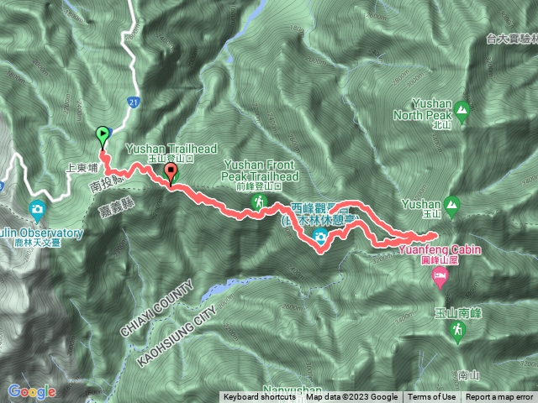Open the Terms of Use link
Image resolution: width=538 pixels, height=403 pixels.
point(431,397)
